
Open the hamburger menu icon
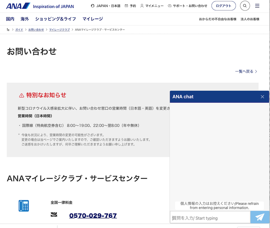(x=257, y=6)
